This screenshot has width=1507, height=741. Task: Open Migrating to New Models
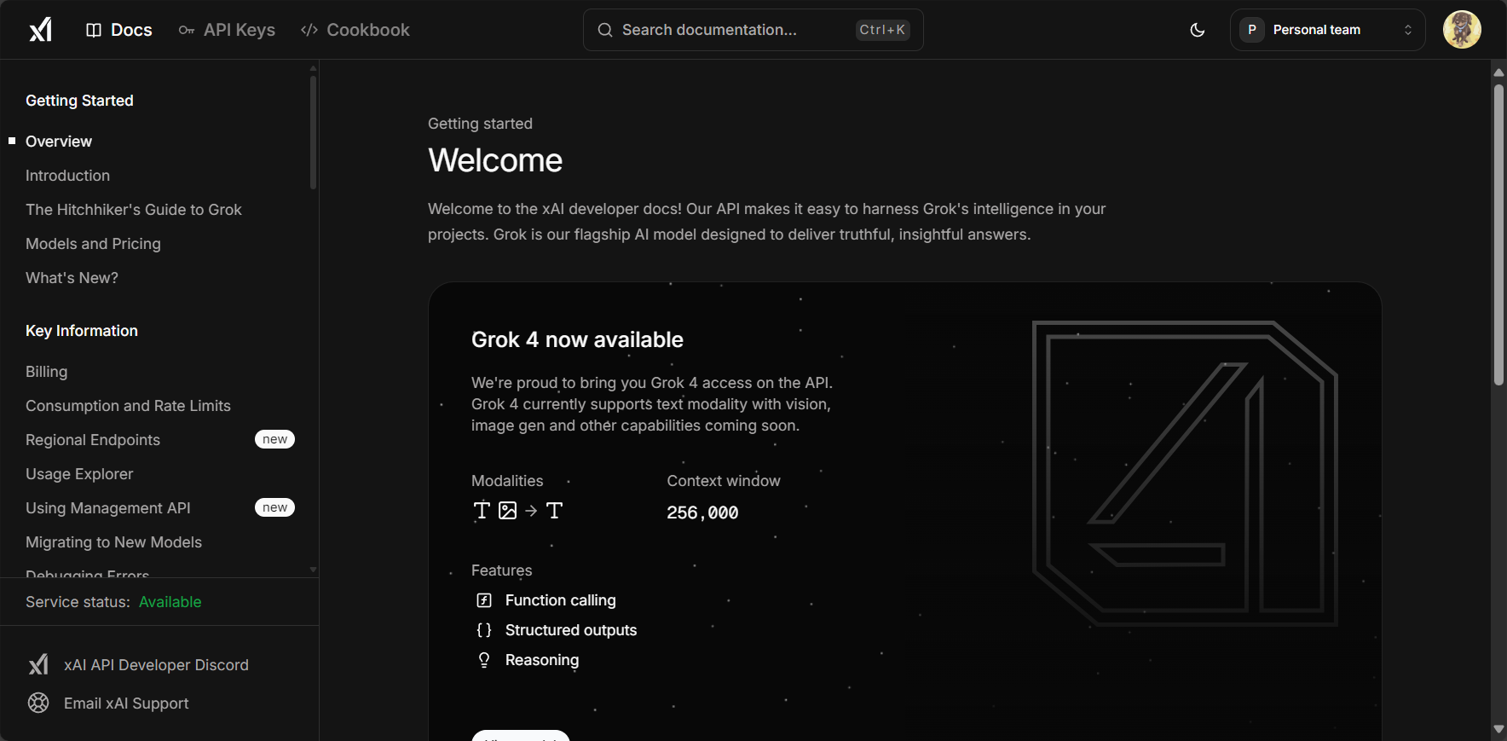[x=113, y=542]
